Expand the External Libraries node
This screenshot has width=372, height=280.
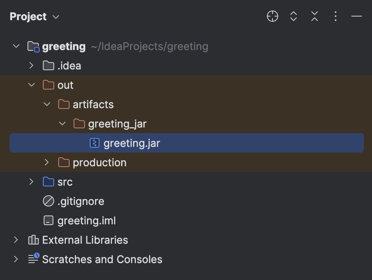[x=16, y=240]
